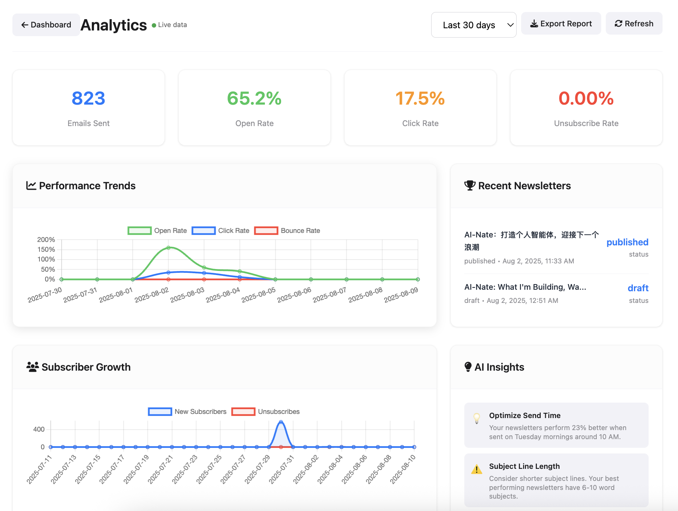Click the green Live data indicator dot

[x=153, y=25]
